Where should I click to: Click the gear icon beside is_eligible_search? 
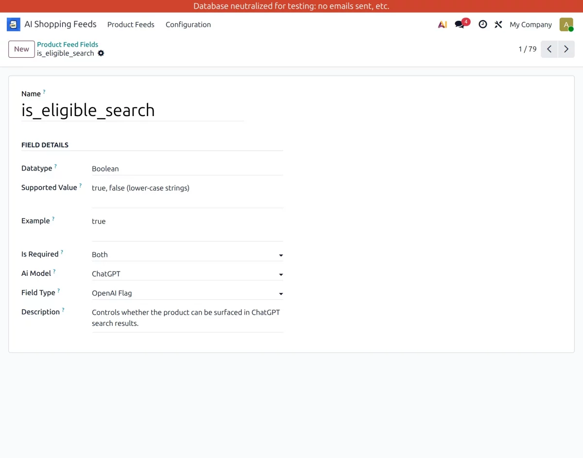101,53
